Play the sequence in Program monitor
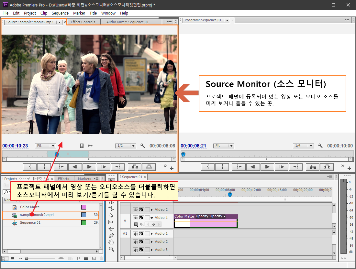The image size is (356, 269). pyautogui.click(x=267, y=167)
